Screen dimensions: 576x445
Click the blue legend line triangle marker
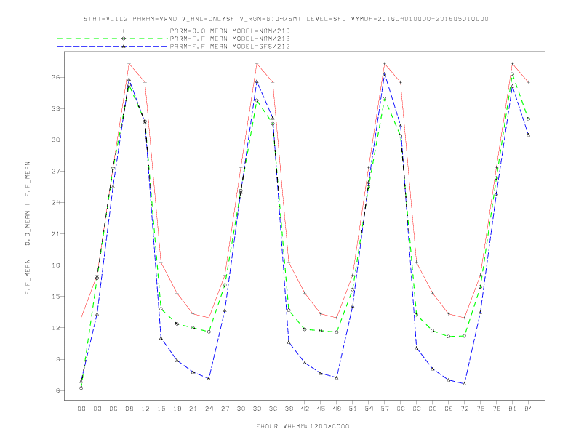click(124, 47)
